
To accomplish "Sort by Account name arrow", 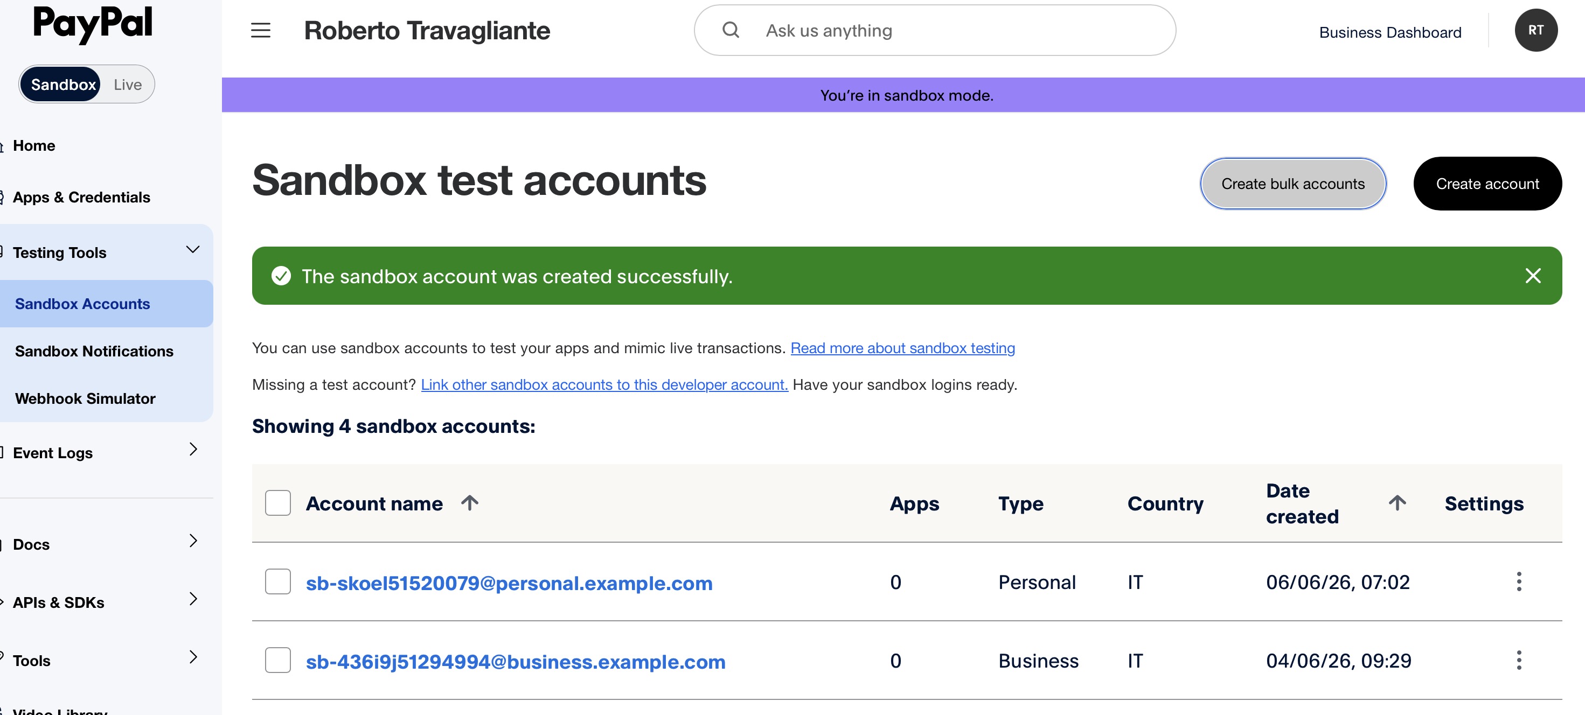I will 469,503.
